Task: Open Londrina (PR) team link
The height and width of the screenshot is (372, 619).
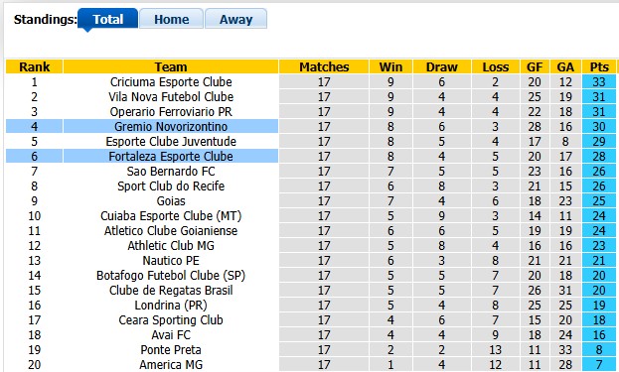Action: [x=171, y=305]
